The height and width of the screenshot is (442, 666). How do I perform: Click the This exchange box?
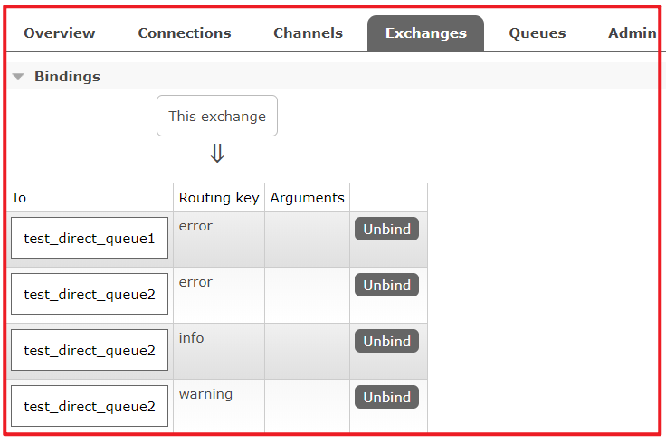click(217, 116)
